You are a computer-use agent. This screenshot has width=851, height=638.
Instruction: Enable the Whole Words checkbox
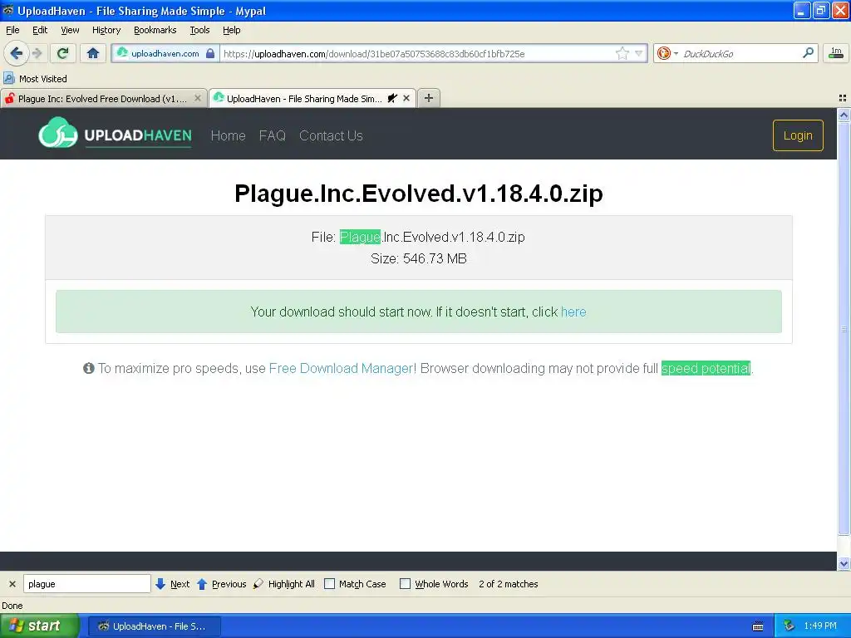pyautogui.click(x=405, y=584)
